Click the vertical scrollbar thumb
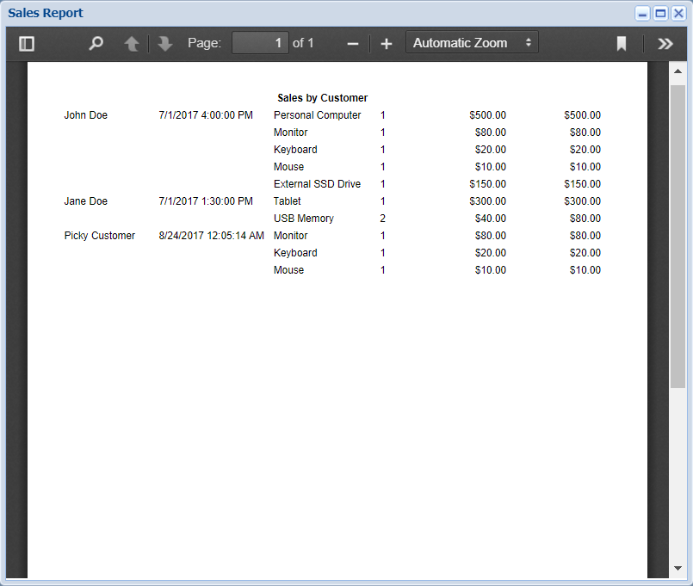 [x=678, y=237]
